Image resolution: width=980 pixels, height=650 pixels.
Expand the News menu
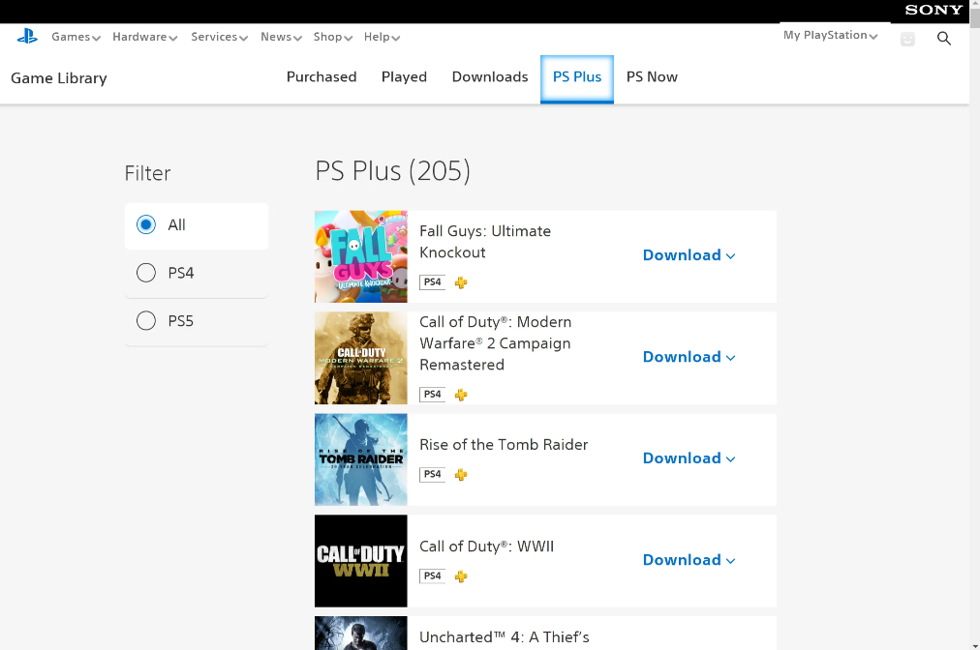pos(281,37)
